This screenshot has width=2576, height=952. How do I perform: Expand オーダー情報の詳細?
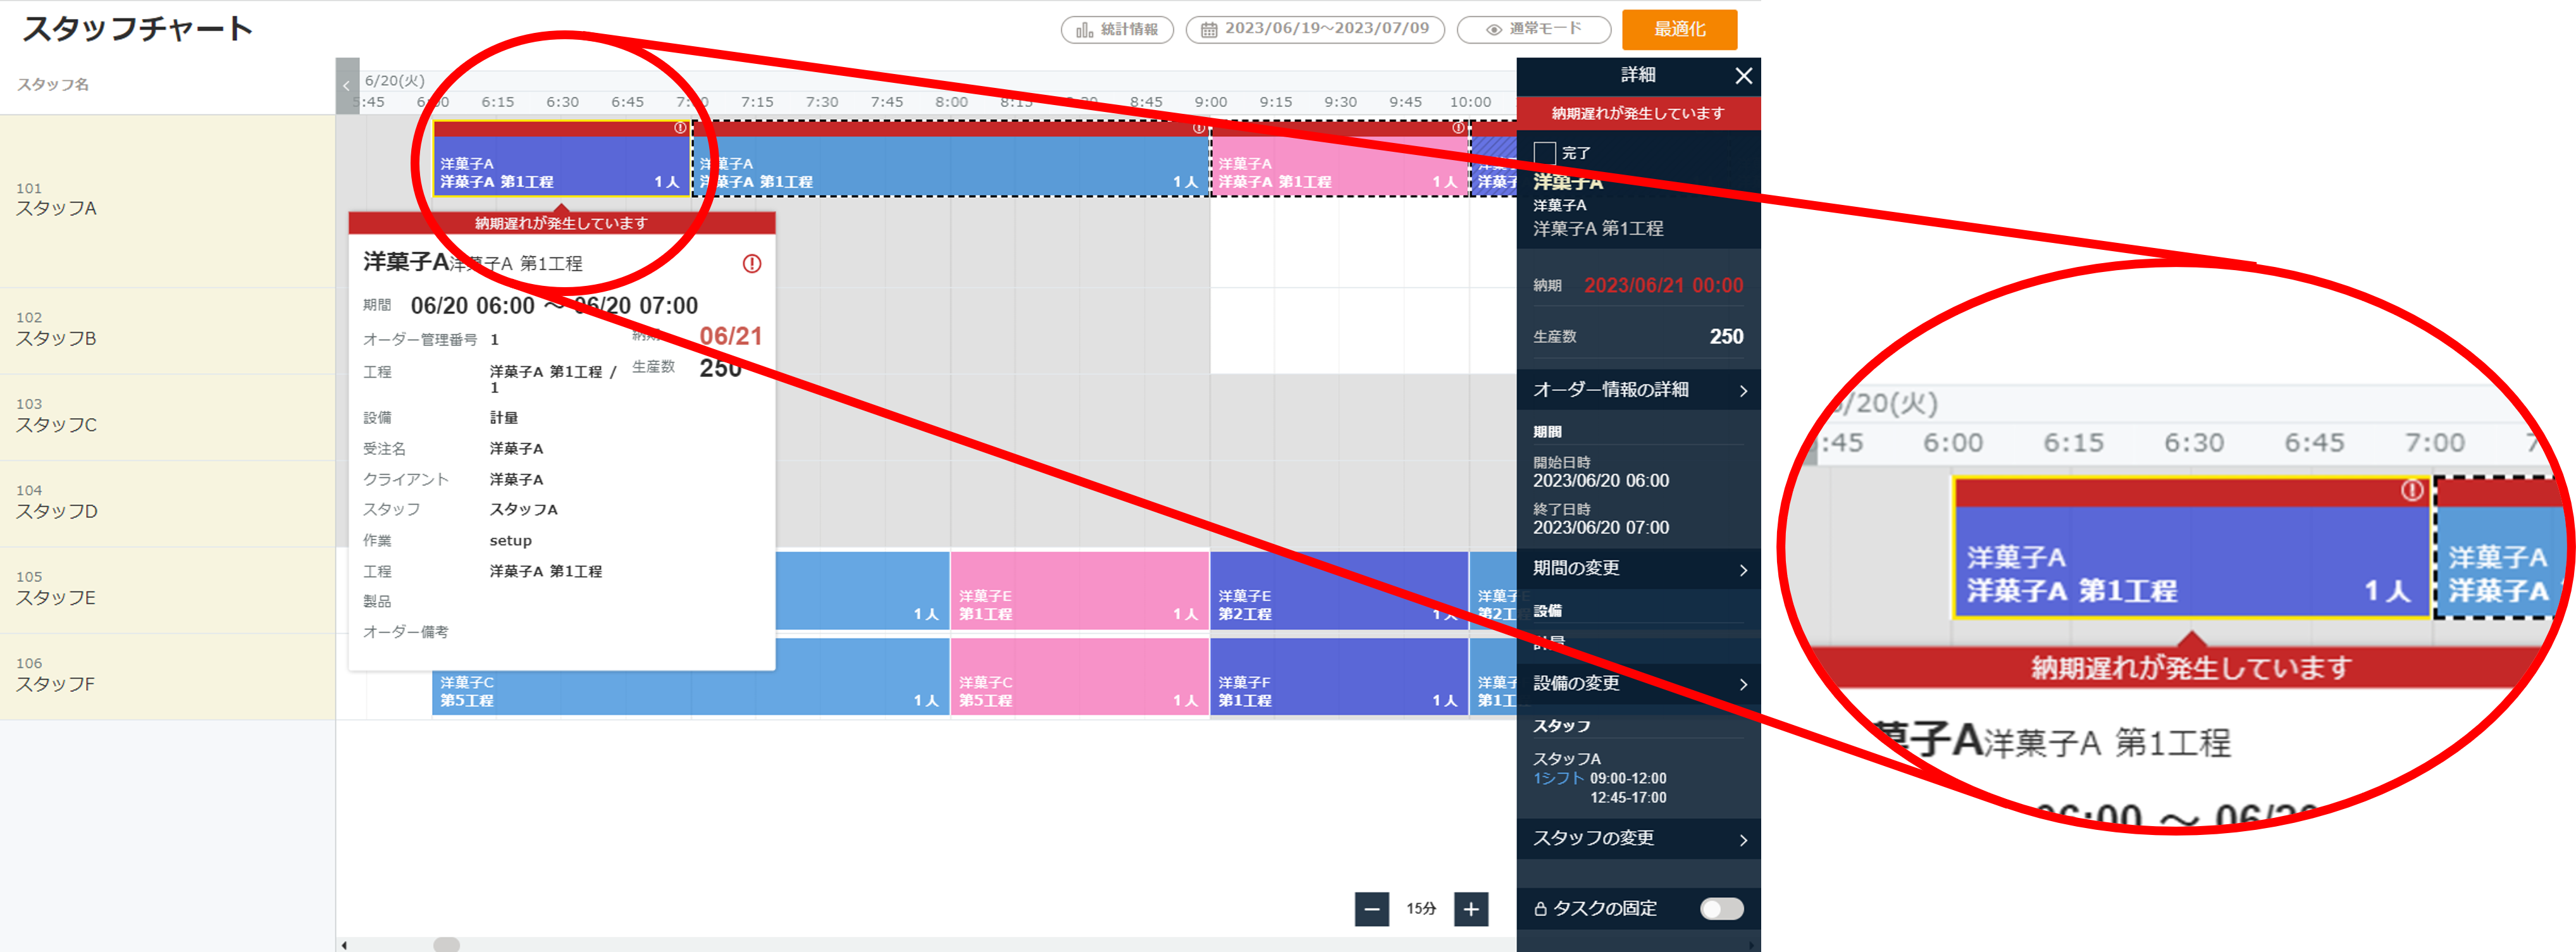click(1638, 390)
